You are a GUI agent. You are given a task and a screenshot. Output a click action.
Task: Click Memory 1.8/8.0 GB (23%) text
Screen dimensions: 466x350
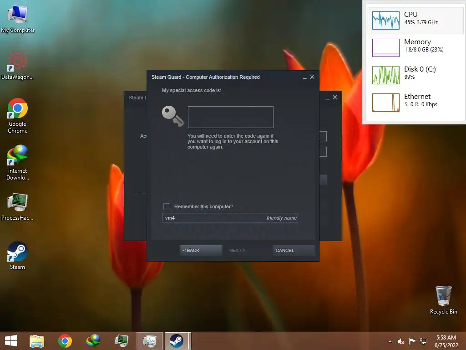pyautogui.click(x=424, y=50)
